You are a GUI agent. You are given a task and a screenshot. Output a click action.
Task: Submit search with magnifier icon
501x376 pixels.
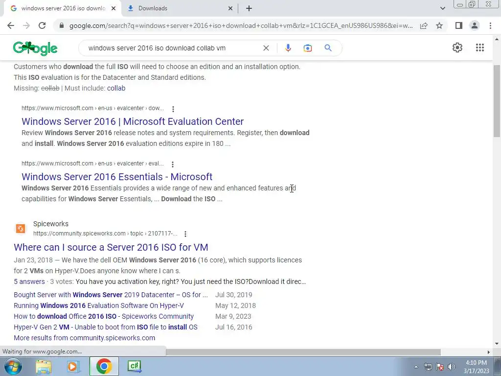pyautogui.click(x=328, y=48)
